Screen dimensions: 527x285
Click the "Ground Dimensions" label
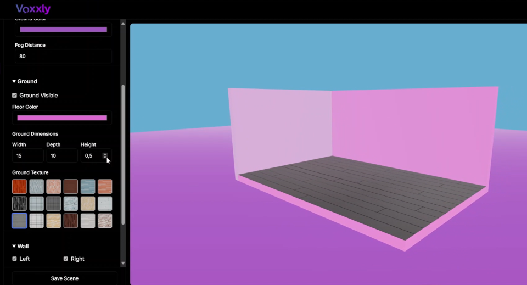[35, 134]
